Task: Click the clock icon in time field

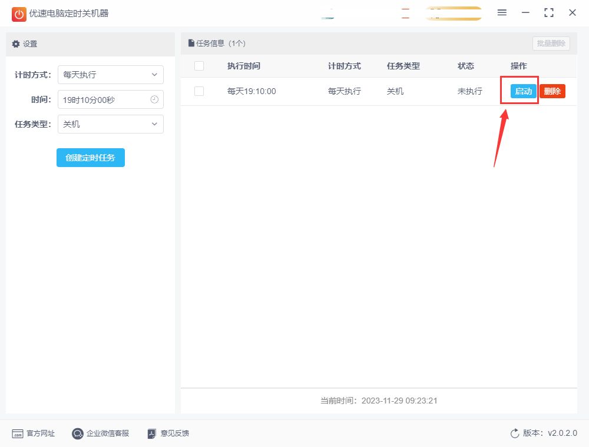Action: click(x=154, y=99)
